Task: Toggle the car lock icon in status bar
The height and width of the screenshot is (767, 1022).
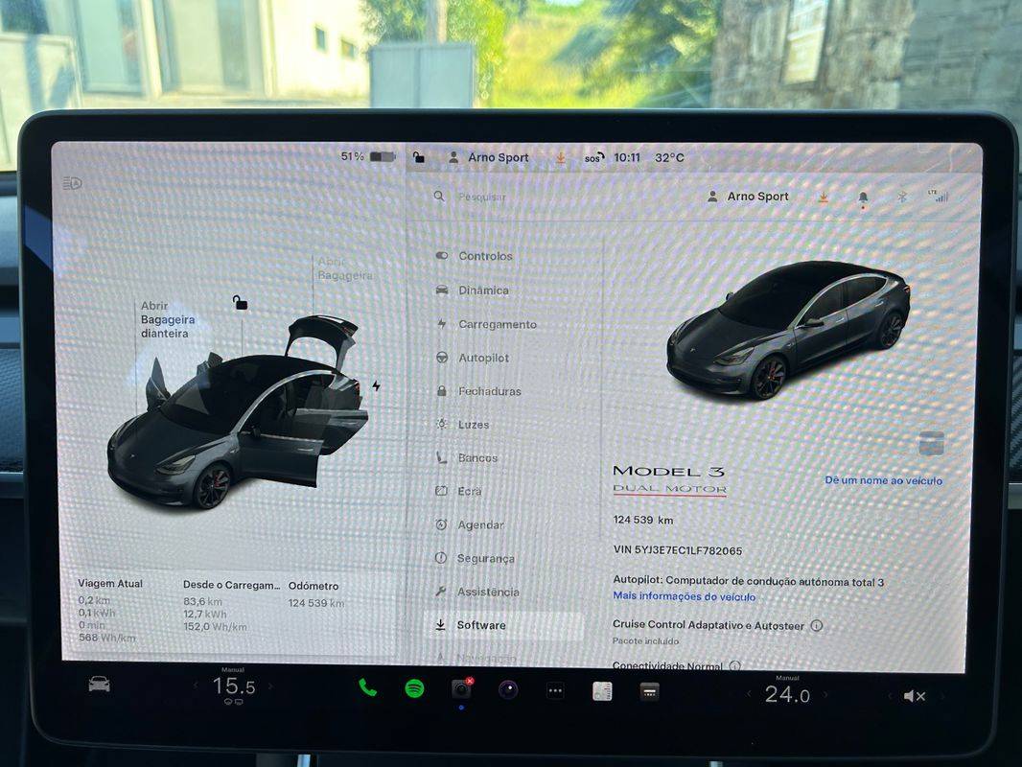Action: point(418,157)
